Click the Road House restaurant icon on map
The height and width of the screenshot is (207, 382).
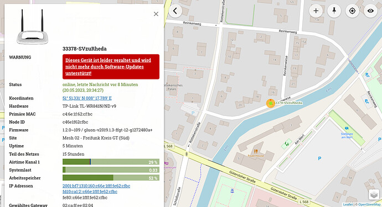click(x=256, y=151)
